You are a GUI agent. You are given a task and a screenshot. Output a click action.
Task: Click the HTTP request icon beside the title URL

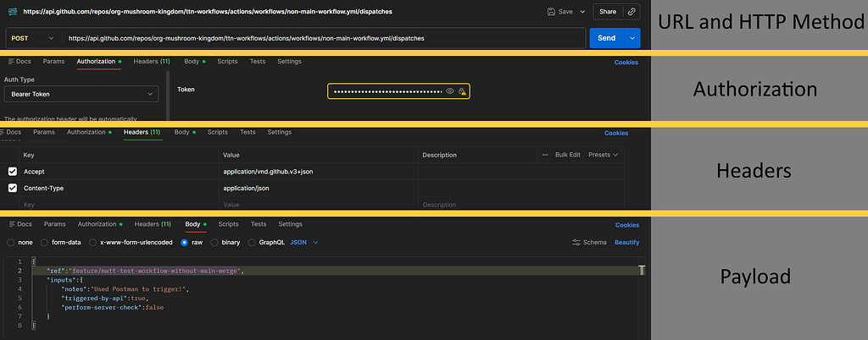point(13,11)
